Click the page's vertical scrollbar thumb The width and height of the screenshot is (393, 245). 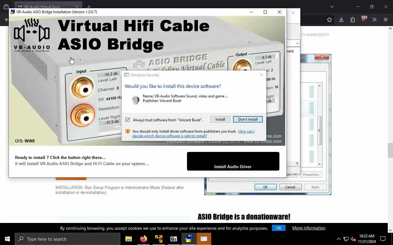coord(390,150)
